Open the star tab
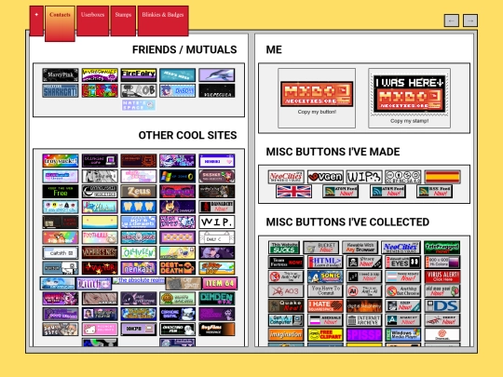Image resolution: width=503 pixels, height=377 pixels. point(36,20)
